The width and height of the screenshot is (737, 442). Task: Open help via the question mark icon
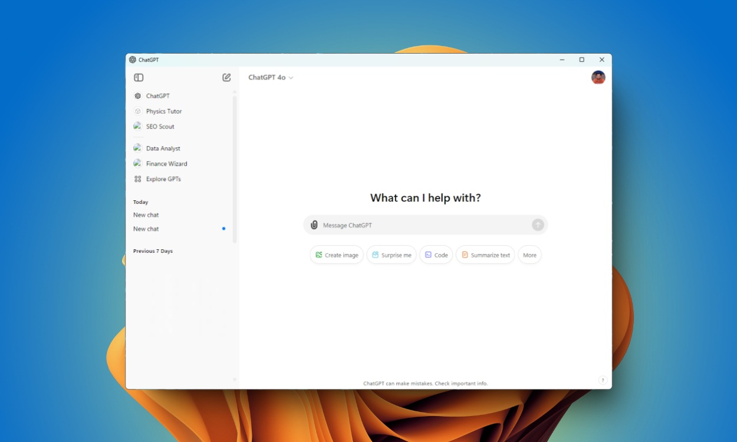[x=603, y=380]
